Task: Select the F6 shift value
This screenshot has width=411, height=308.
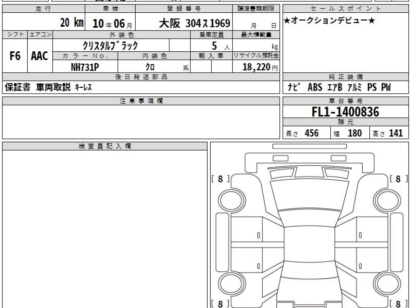Action: pos(15,56)
